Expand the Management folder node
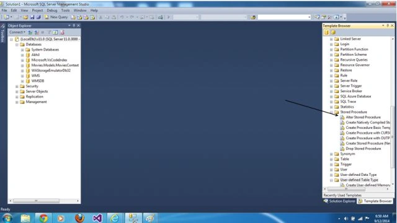 (x=17, y=102)
